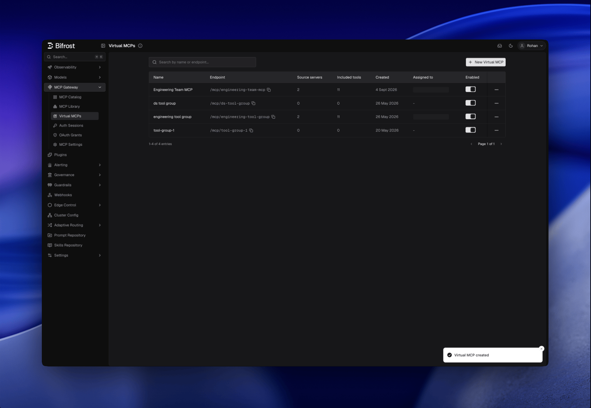Expand the Observability section chevron
This screenshot has width=591, height=408.
point(100,67)
